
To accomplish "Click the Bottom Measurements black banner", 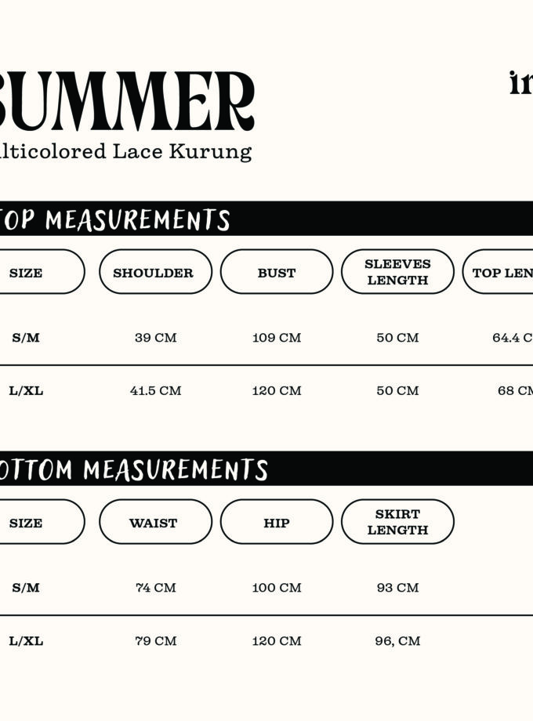I will tap(266, 469).
